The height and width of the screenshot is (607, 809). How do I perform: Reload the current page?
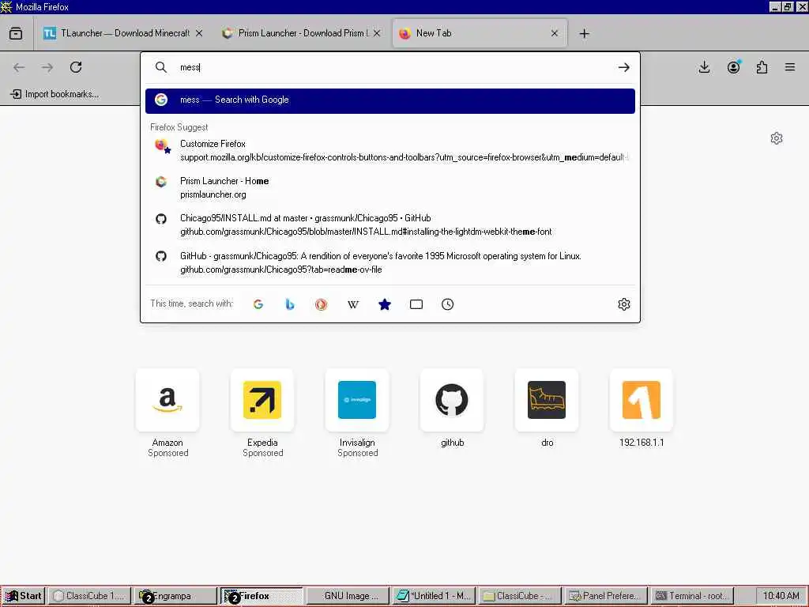[x=76, y=67]
